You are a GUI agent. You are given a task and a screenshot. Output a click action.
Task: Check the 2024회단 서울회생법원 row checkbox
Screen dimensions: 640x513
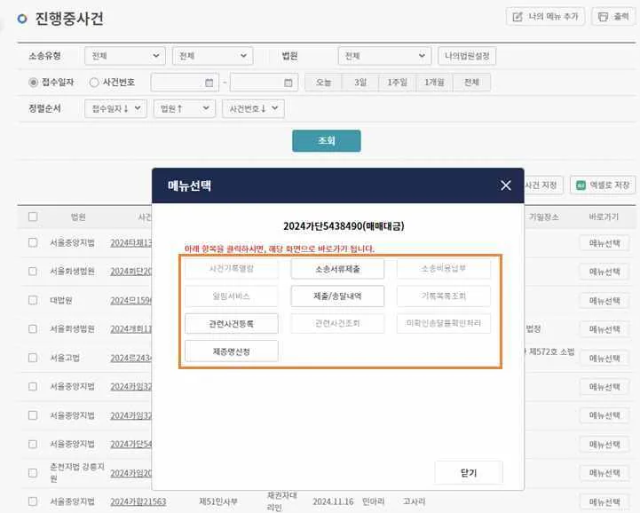click(x=33, y=272)
